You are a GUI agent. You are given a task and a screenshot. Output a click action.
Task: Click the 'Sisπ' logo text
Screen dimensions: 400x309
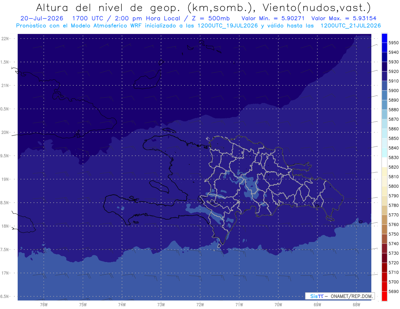tap(316, 296)
